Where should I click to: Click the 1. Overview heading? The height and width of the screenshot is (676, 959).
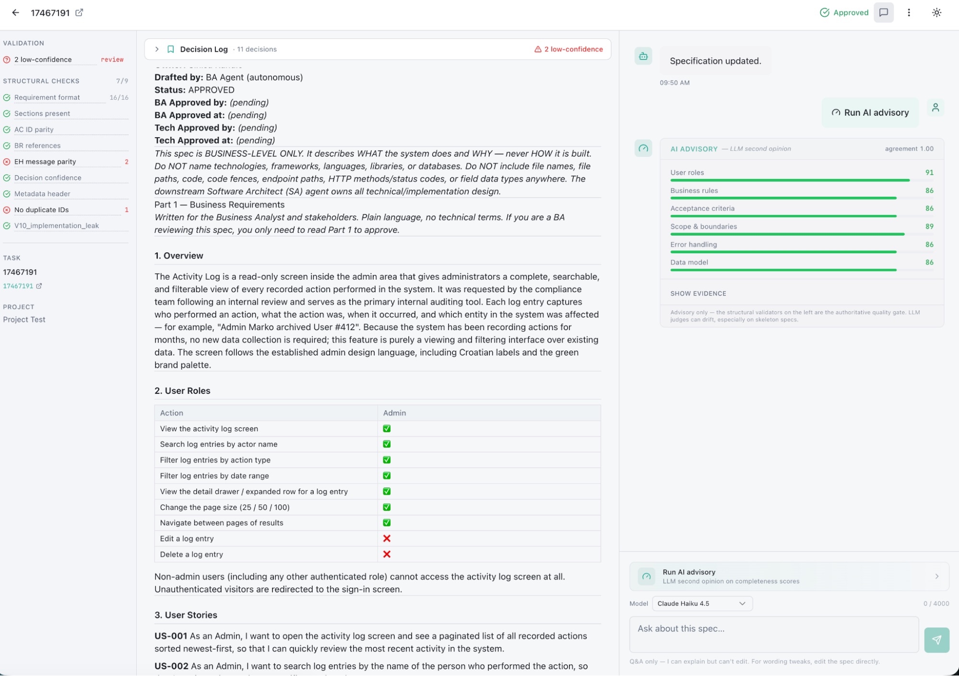click(x=179, y=256)
